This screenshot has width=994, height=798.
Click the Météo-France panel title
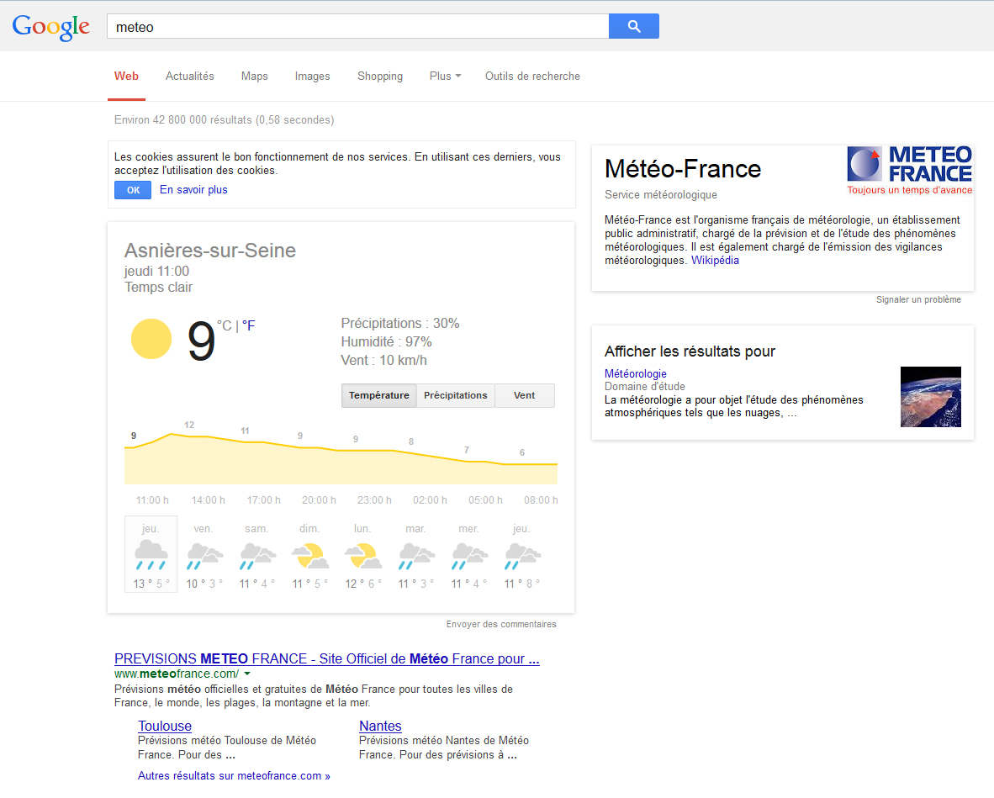(683, 169)
